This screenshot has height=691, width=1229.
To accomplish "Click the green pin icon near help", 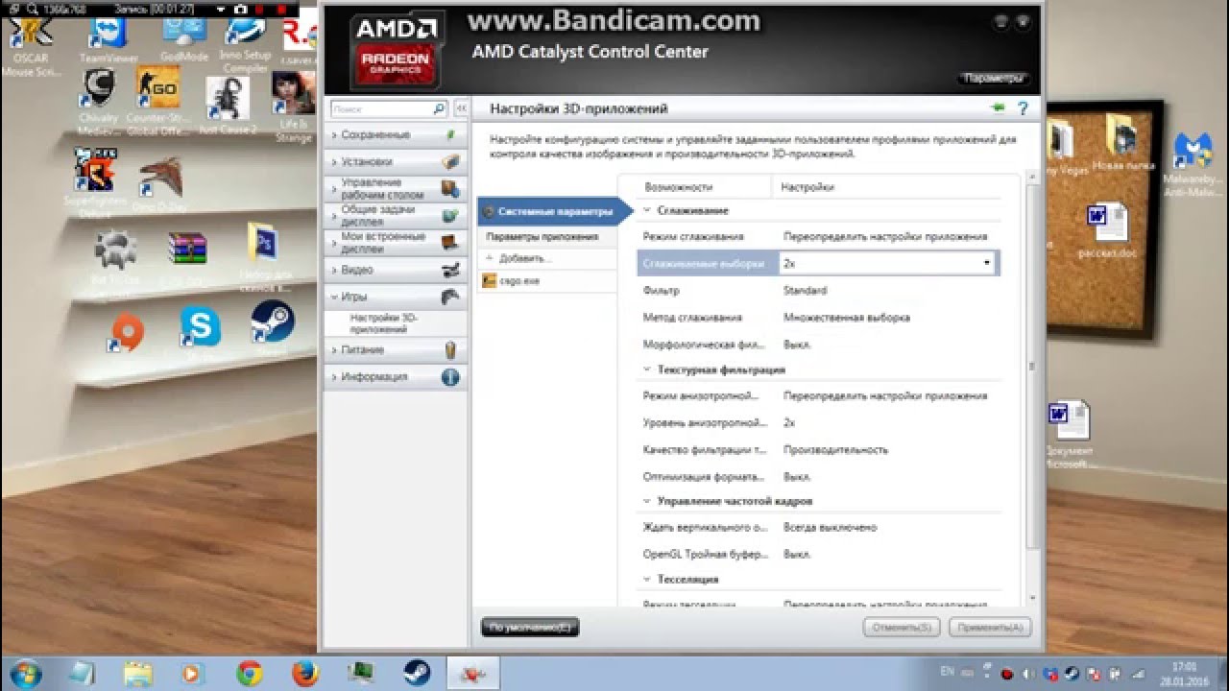I will point(998,108).
